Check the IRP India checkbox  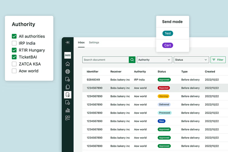[x=14, y=43]
